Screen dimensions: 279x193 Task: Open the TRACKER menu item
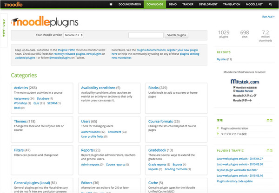[x=188, y=4]
